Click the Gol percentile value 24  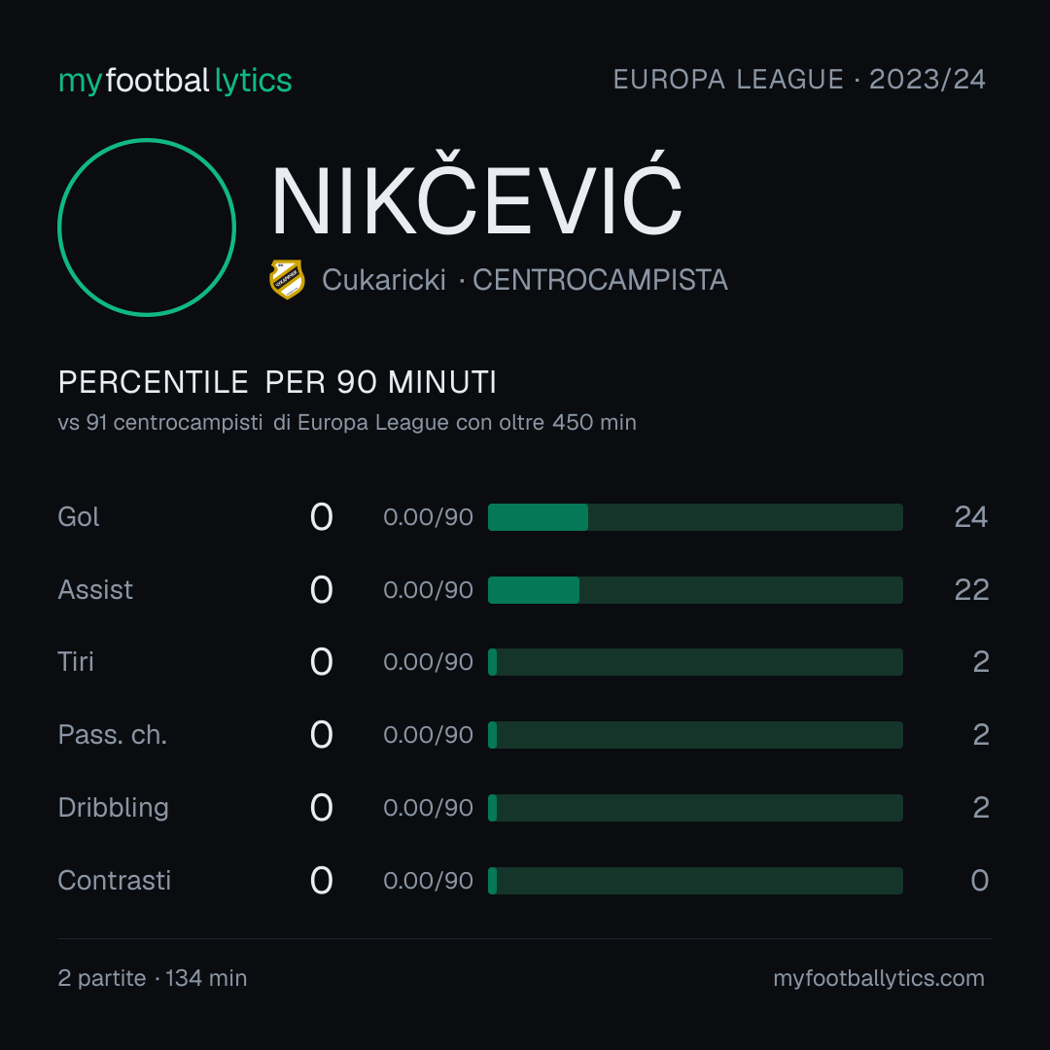pos(971,517)
